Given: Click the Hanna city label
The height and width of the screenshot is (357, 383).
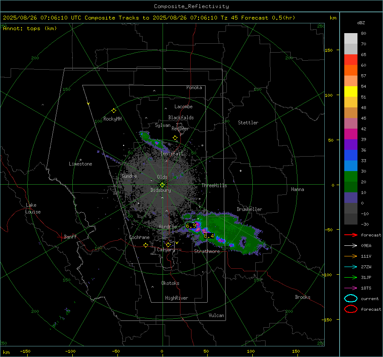Looking at the screenshot, I should [x=297, y=189].
